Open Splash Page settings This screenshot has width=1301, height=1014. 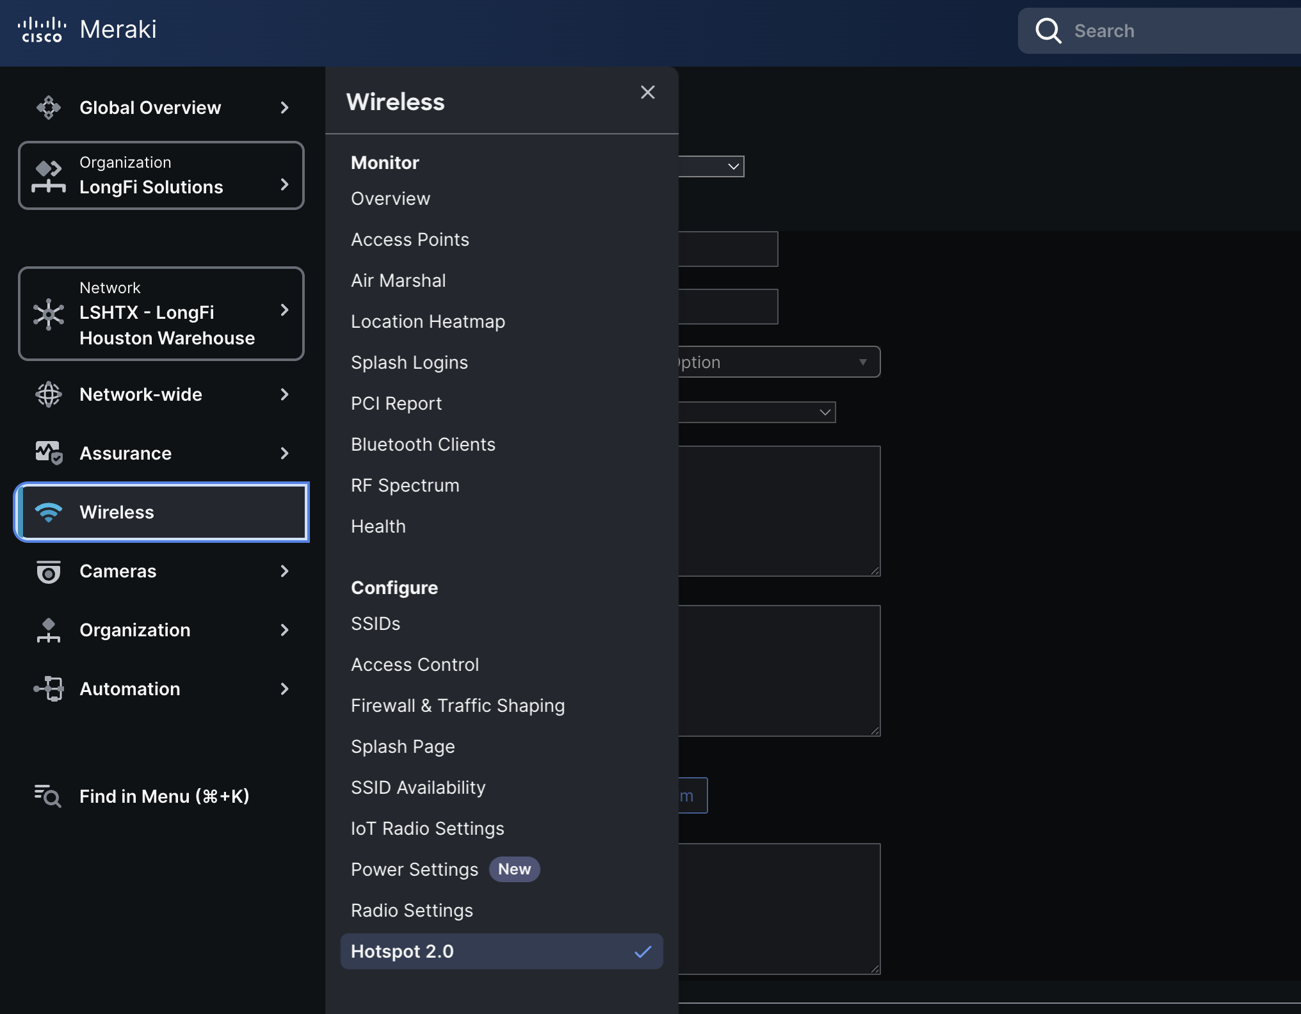[x=403, y=746]
